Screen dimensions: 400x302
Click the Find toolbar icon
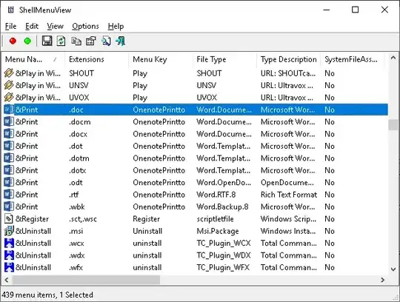point(106,41)
